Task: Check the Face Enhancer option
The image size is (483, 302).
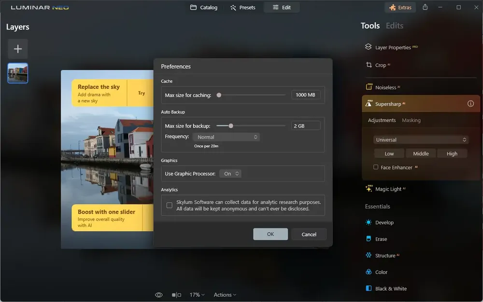Action: 376,167
